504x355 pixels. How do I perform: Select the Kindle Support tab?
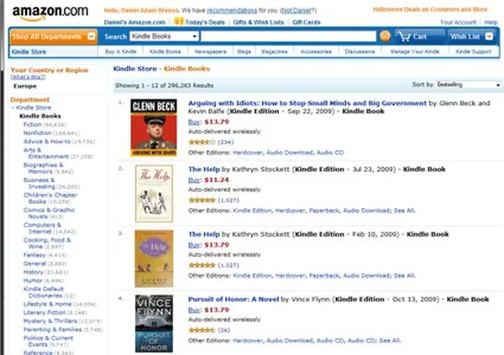click(x=473, y=51)
